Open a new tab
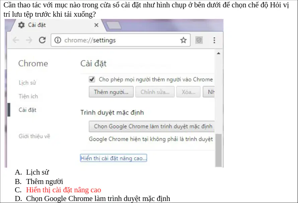 click(x=114, y=25)
